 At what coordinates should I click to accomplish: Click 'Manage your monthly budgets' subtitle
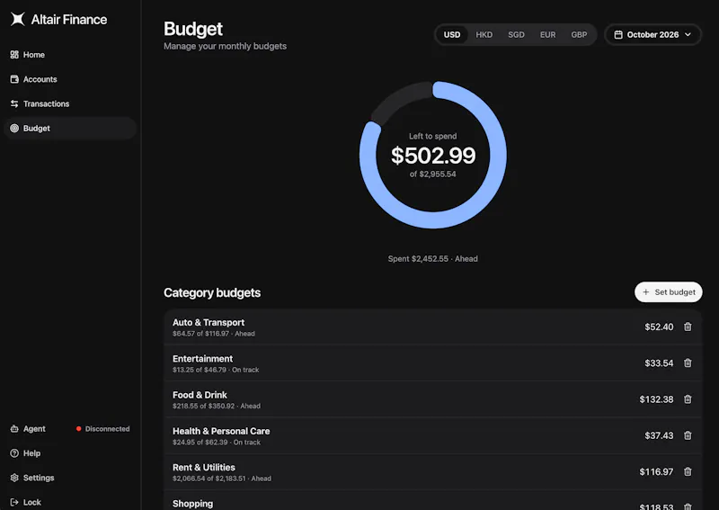[x=226, y=47]
